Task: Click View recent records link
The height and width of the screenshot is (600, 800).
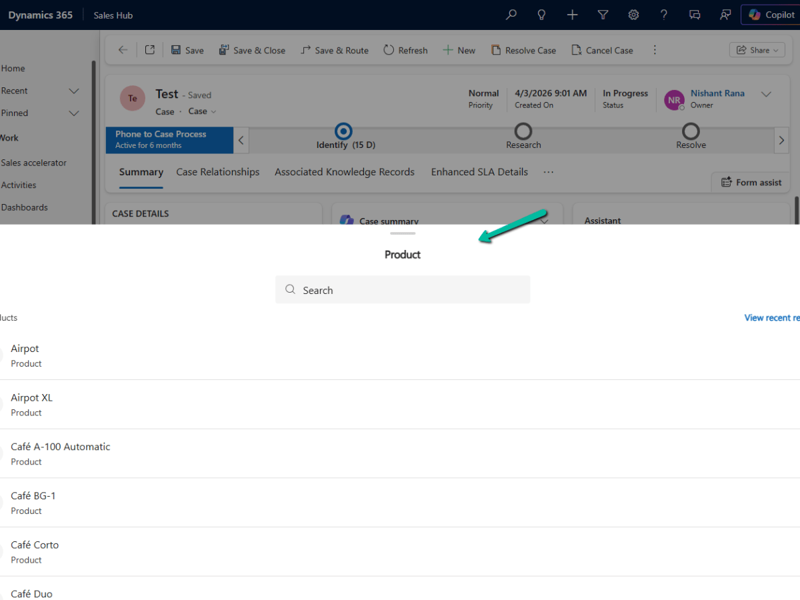Action: click(x=772, y=318)
